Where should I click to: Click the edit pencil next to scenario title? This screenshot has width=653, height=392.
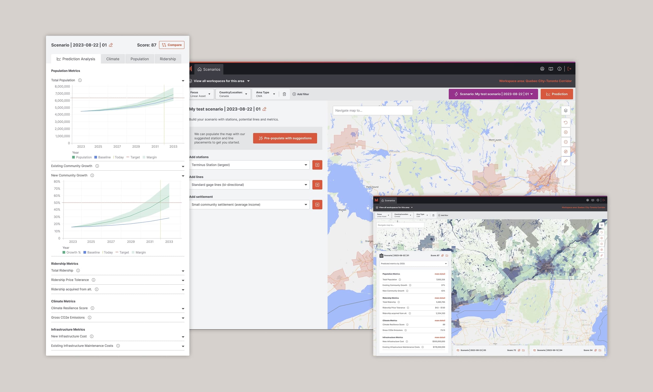[111, 45]
